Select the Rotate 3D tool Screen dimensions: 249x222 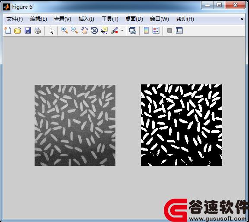coord(94,30)
